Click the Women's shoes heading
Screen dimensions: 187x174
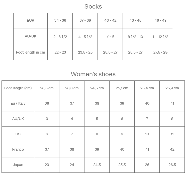93,74
